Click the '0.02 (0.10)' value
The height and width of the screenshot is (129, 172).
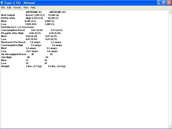click(x=31, y=39)
